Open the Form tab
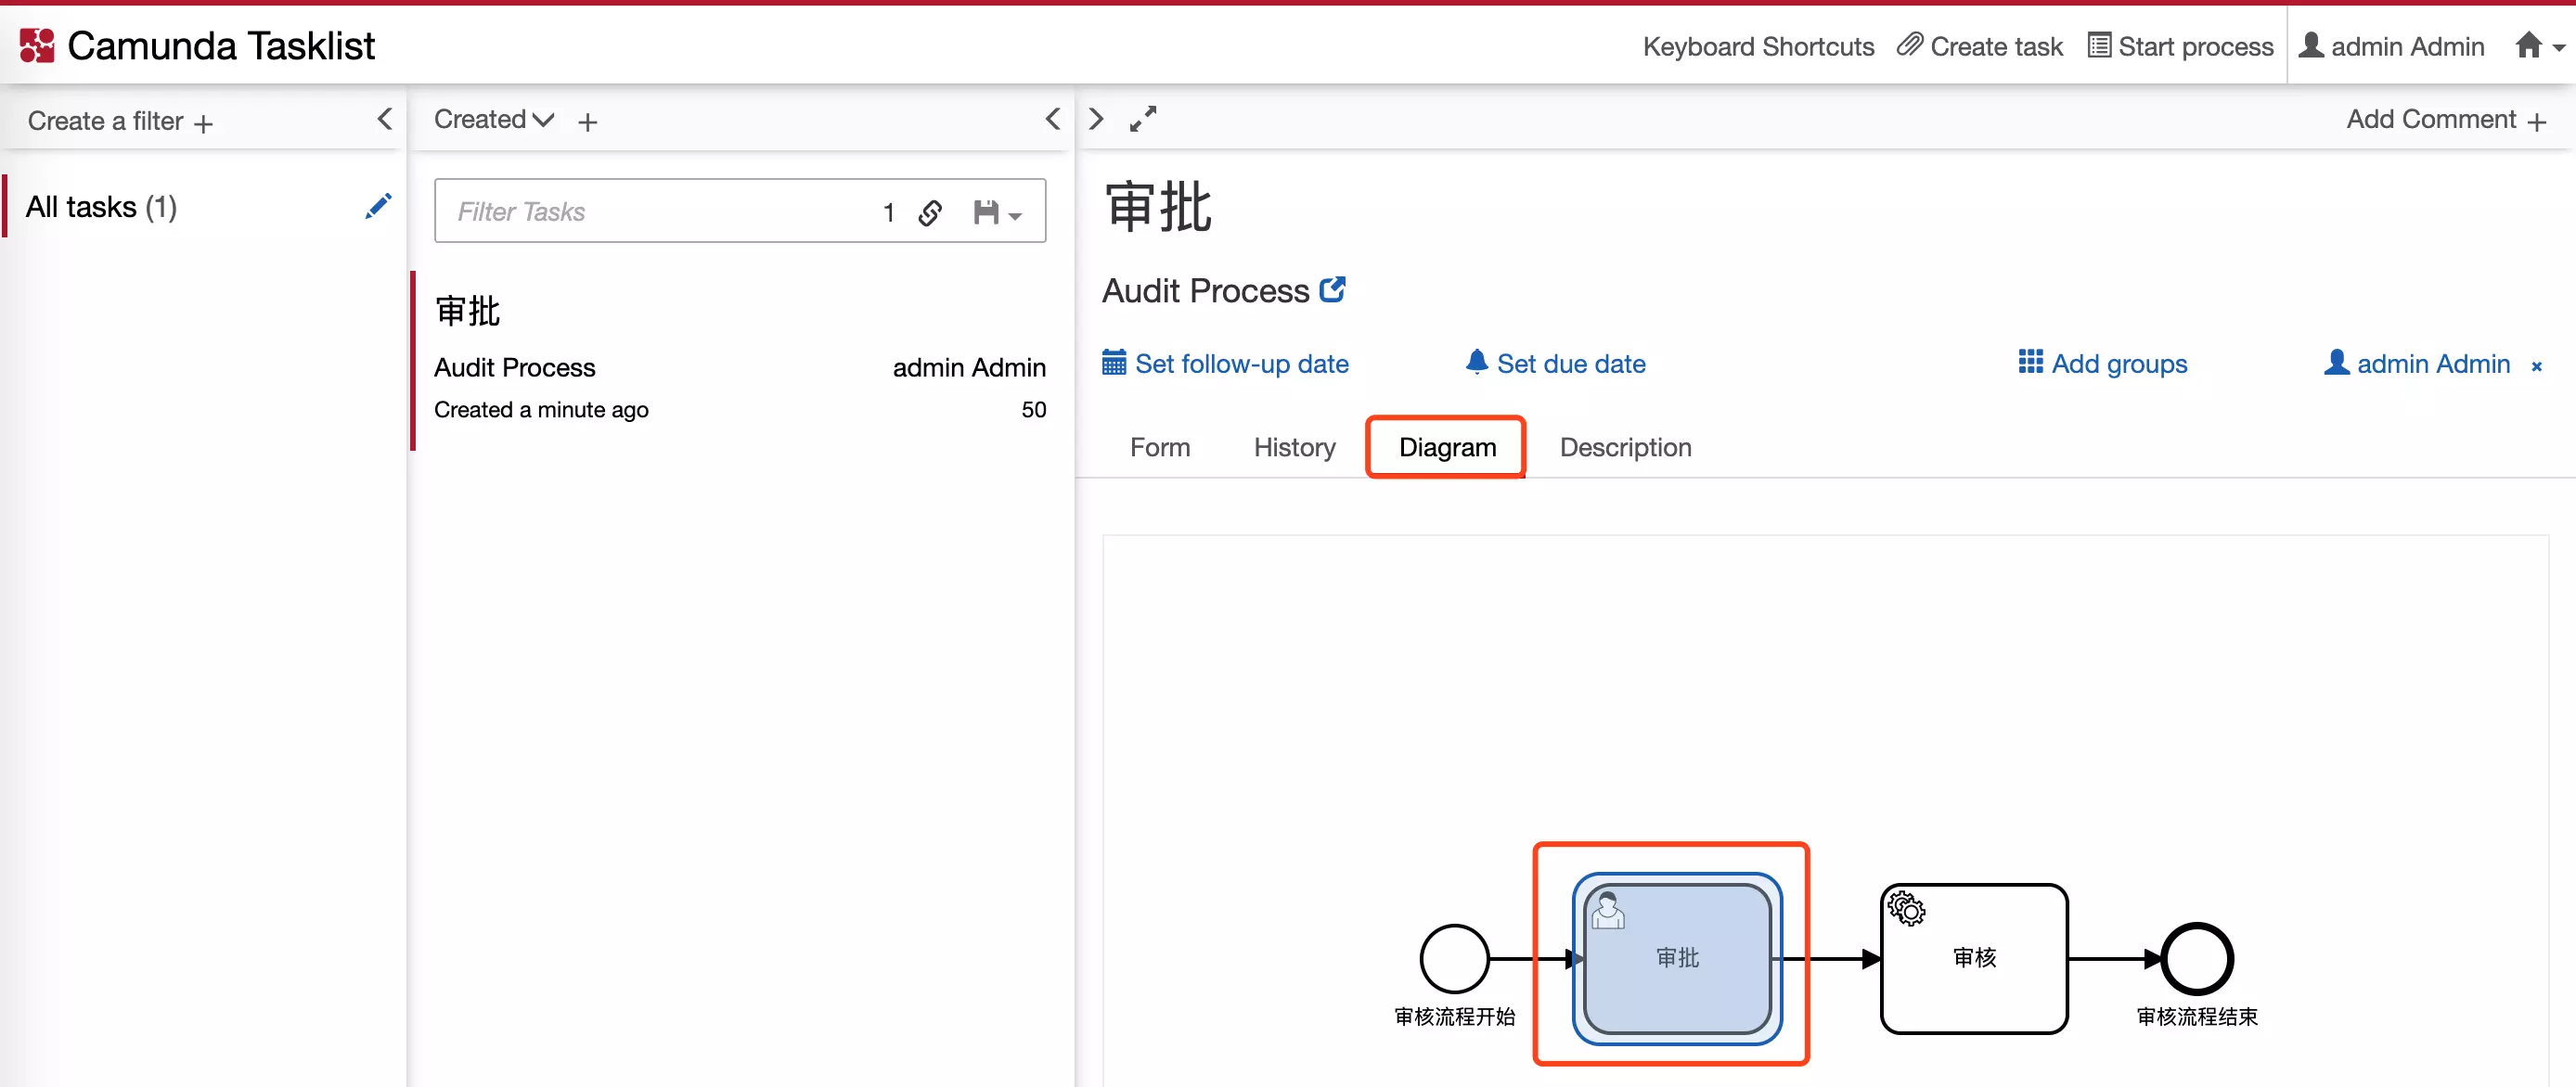Viewport: 2576px width, 1087px height. coord(1160,447)
